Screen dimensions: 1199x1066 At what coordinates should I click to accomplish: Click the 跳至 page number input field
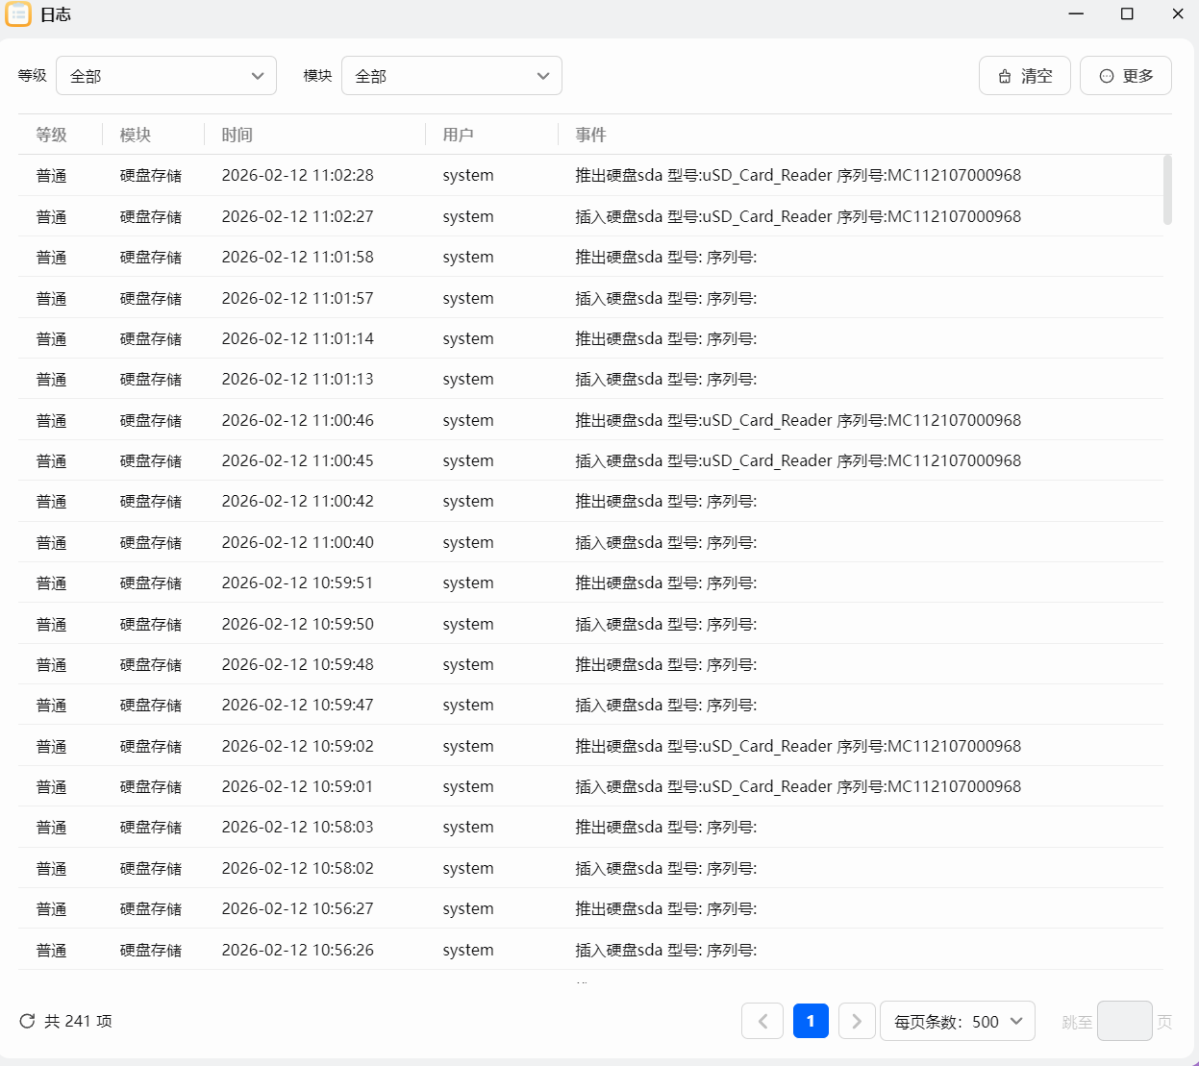[1125, 1021]
